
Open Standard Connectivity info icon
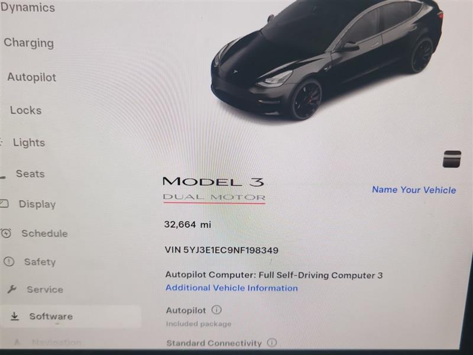pyautogui.click(x=272, y=343)
